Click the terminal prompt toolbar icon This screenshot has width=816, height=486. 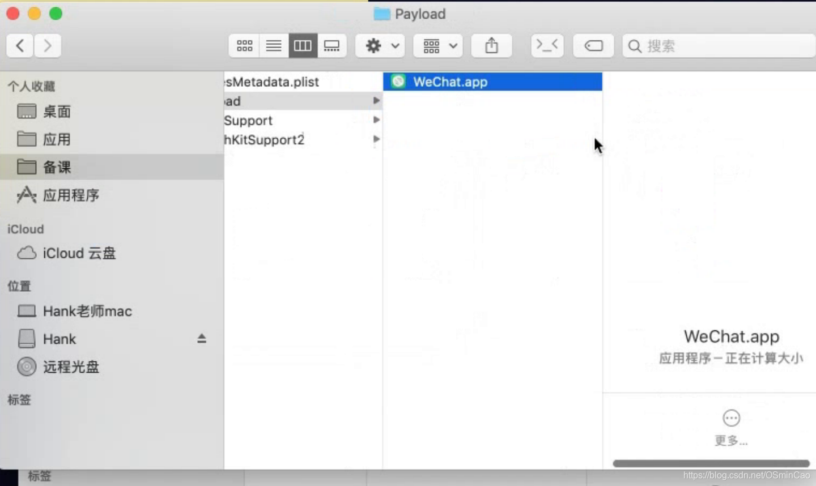[547, 46]
